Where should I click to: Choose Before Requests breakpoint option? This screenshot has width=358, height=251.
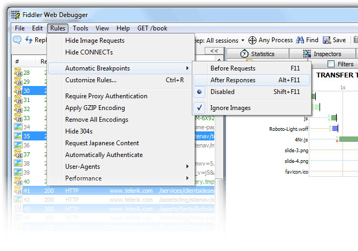[x=251, y=68]
